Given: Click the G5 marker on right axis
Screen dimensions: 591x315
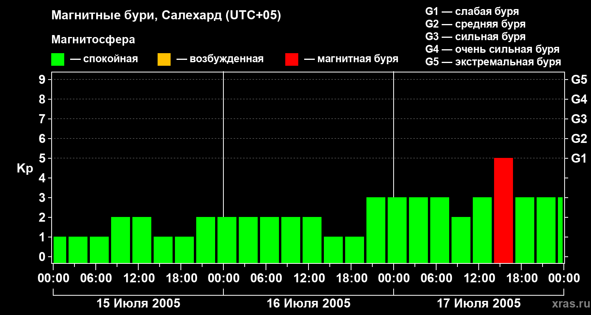Looking at the screenshot, I should click(x=579, y=80).
